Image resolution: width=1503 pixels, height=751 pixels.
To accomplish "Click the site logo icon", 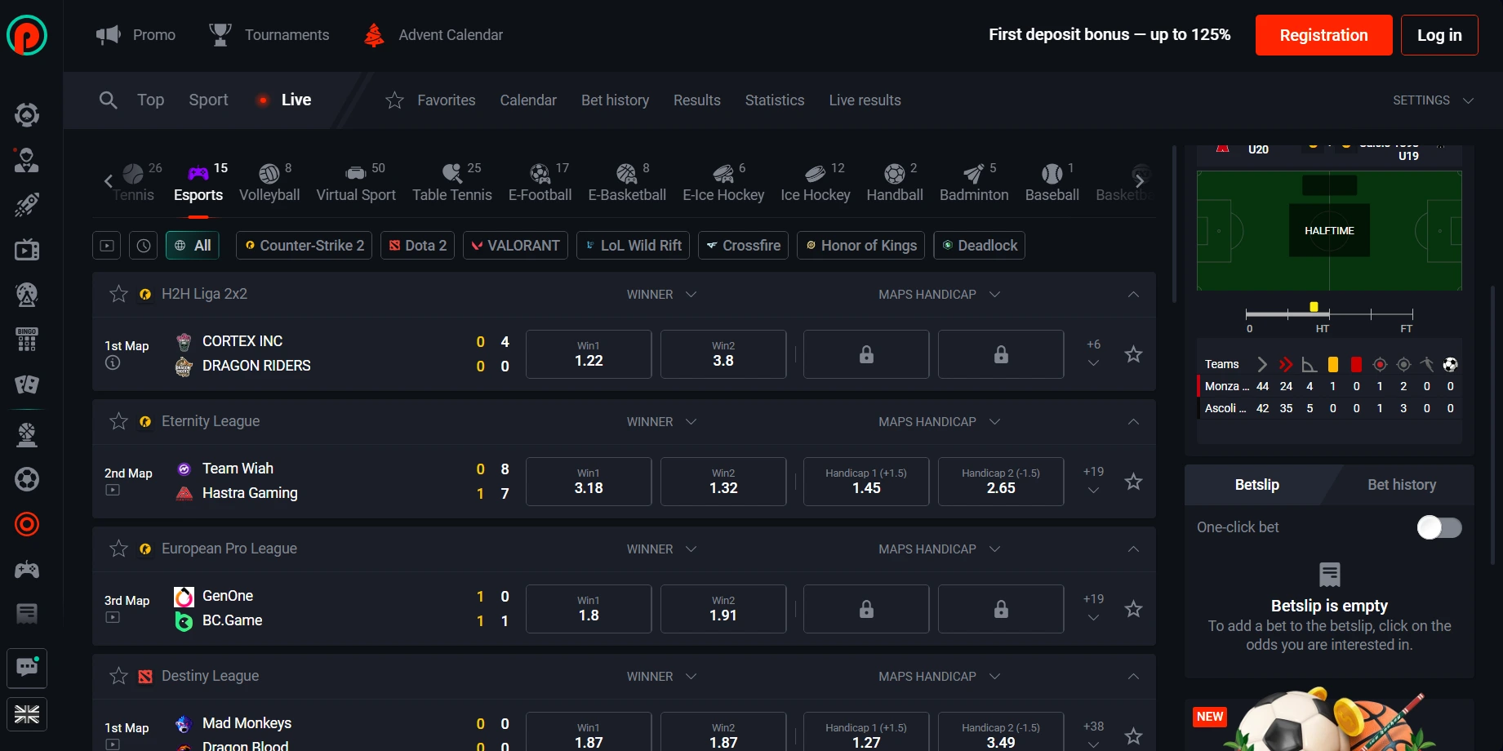I will coord(27,35).
